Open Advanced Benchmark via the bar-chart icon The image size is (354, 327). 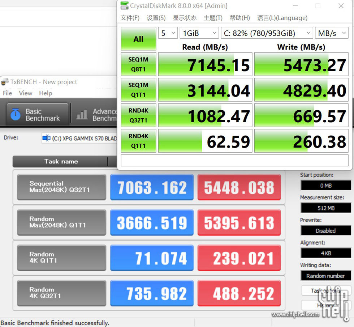[82, 114]
